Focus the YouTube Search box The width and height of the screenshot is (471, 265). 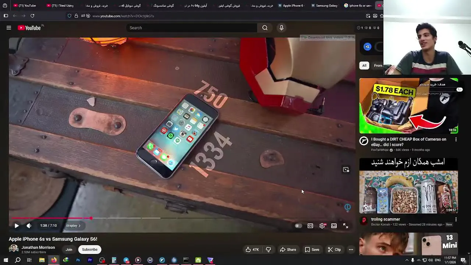tap(191, 28)
